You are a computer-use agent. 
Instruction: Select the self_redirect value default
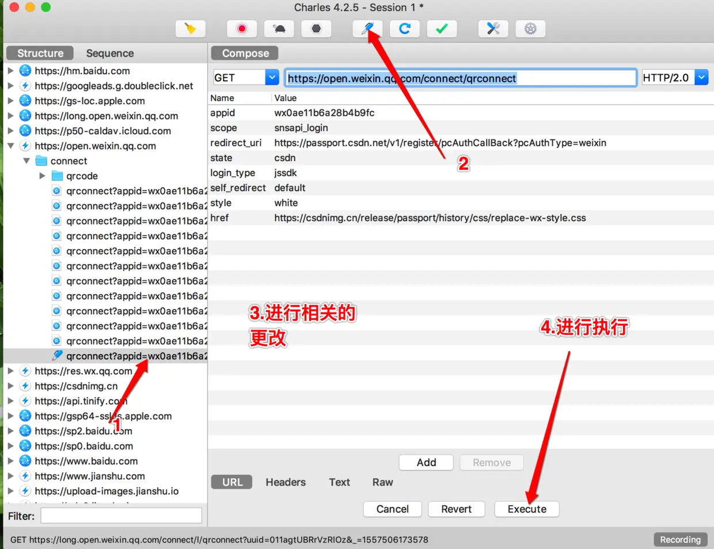pos(290,188)
